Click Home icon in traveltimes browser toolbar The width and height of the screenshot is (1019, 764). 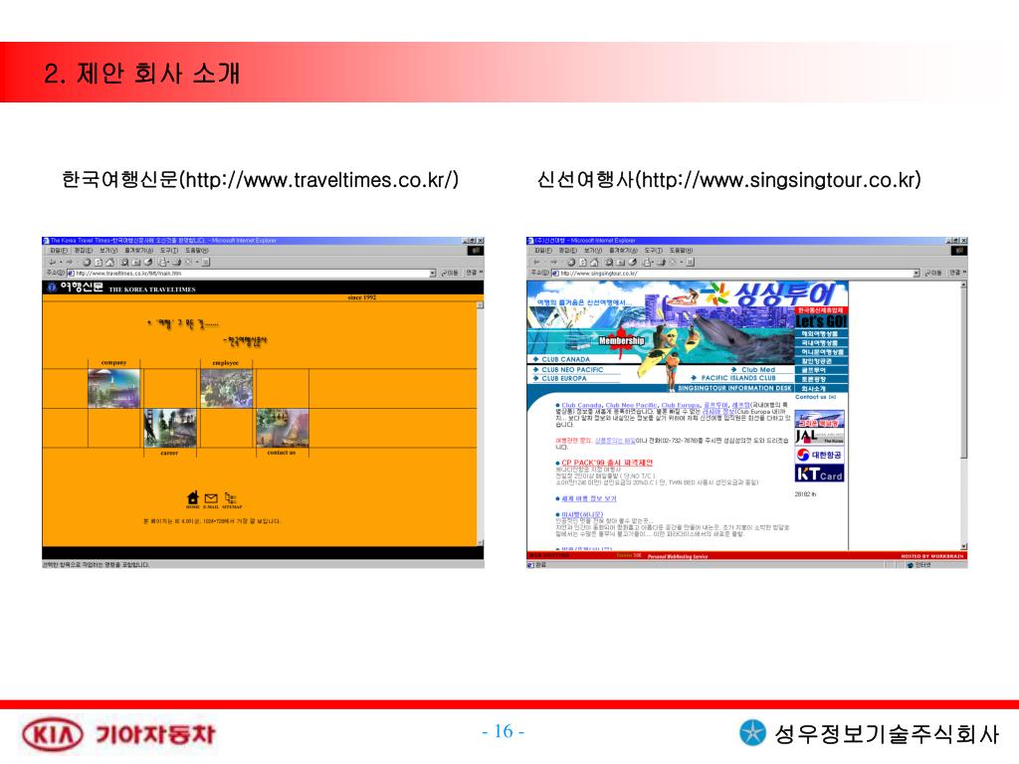pos(109,263)
